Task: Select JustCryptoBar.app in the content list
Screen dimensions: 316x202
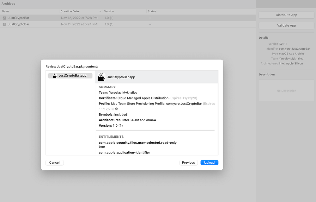Action: pyautogui.click(x=70, y=76)
